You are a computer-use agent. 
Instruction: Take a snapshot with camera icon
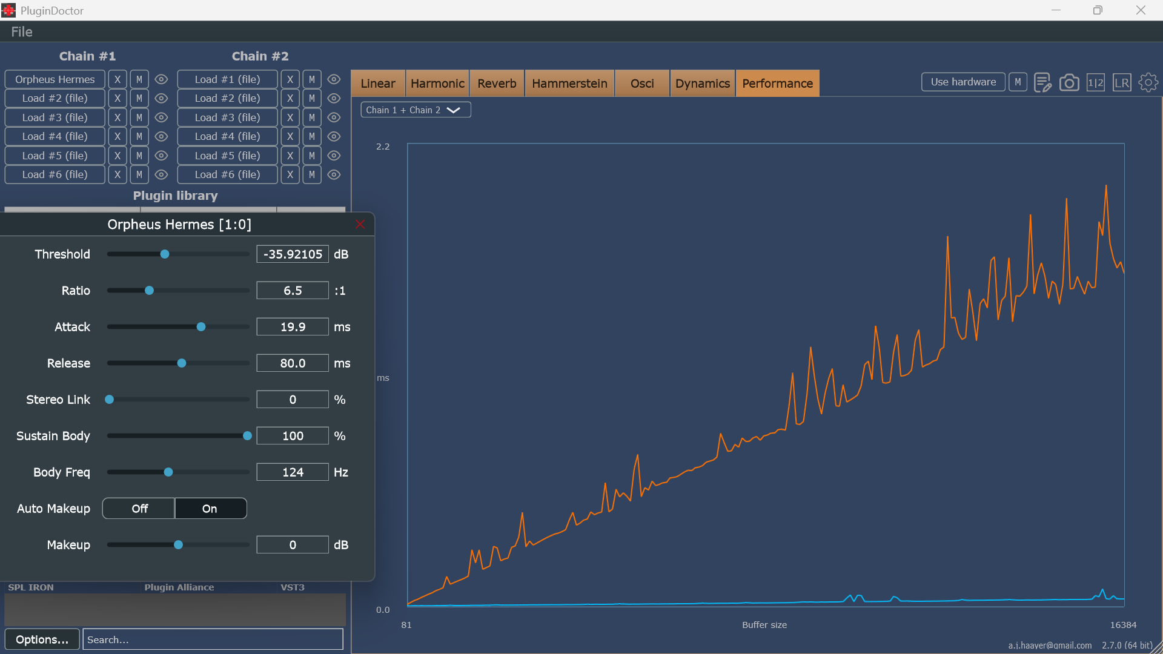pyautogui.click(x=1069, y=82)
